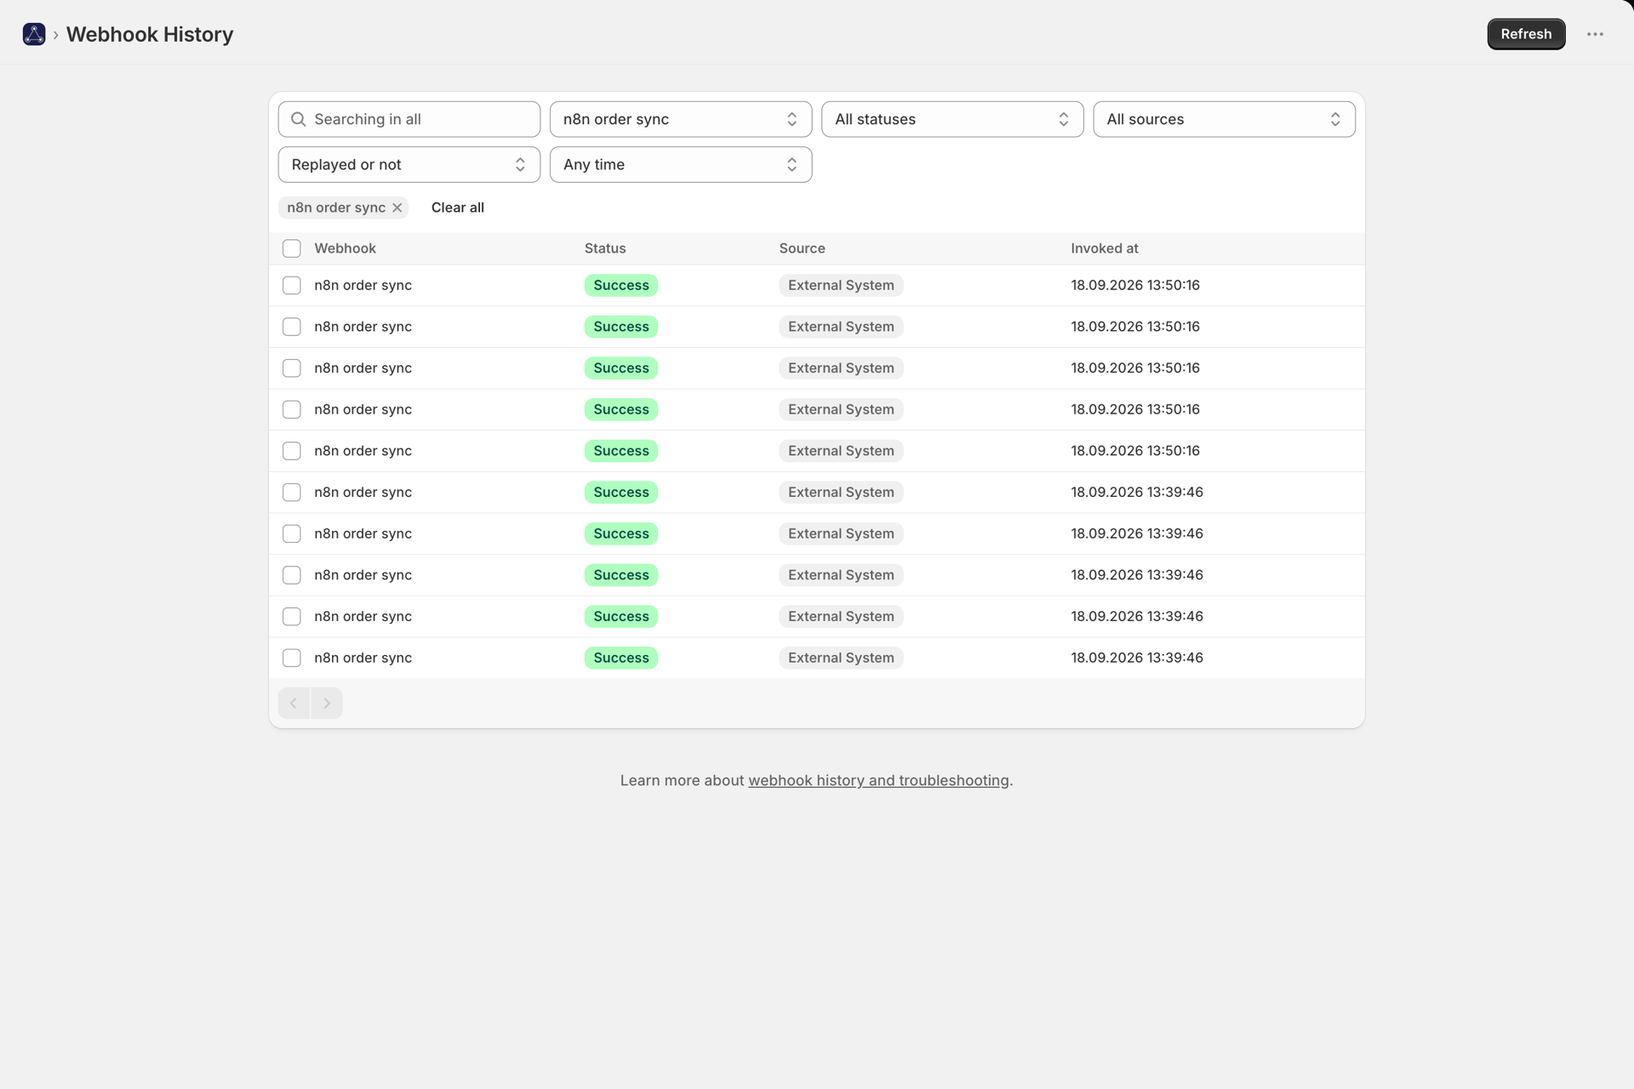Go to the next page arrow
This screenshot has width=1634, height=1089.
pyautogui.click(x=327, y=704)
